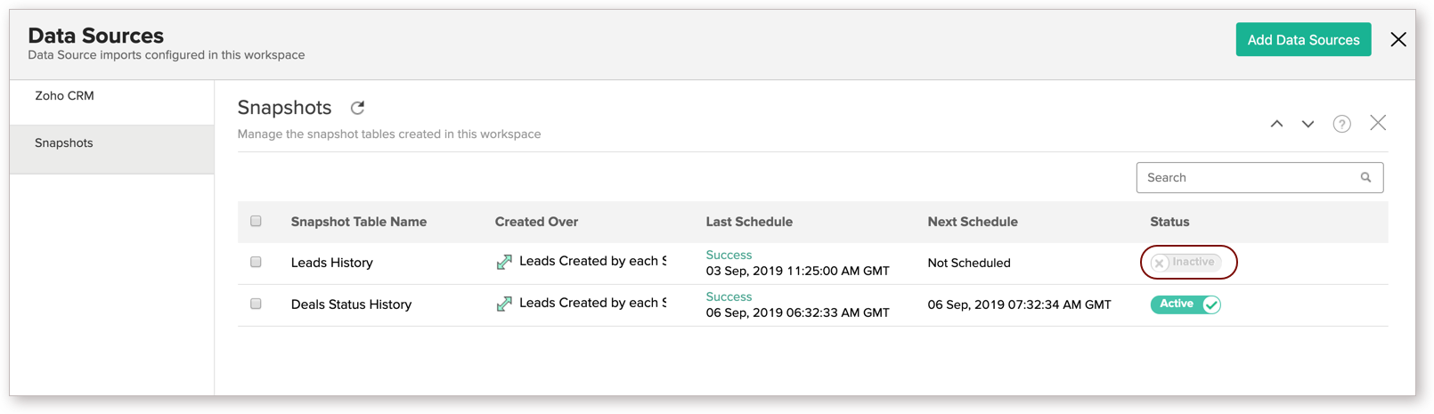Click the help question mark icon
The height and width of the screenshot is (414, 1434).
pyautogui.click(x=1341, y=124)
